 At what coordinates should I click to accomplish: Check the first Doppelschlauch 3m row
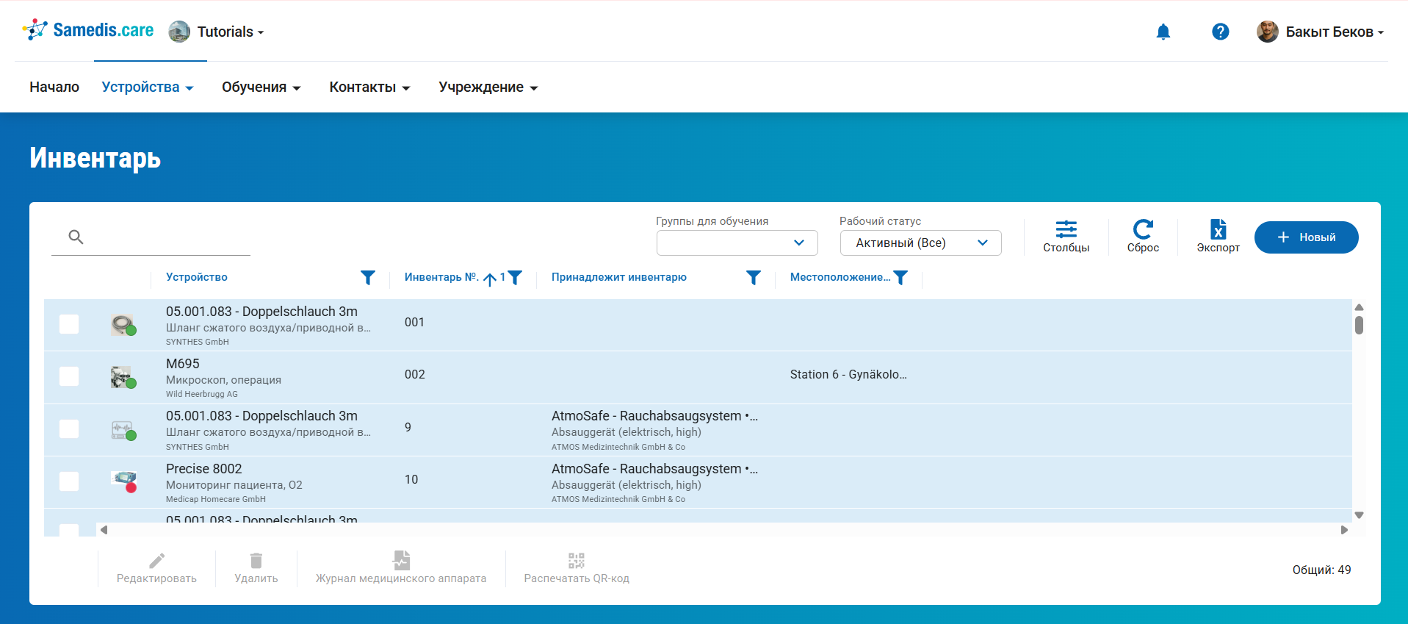click(x=69, y=324)
